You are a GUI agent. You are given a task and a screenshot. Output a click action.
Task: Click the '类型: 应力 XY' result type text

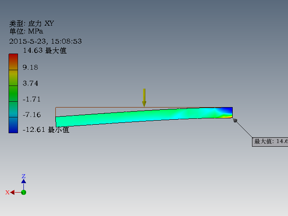coord(31,23)
